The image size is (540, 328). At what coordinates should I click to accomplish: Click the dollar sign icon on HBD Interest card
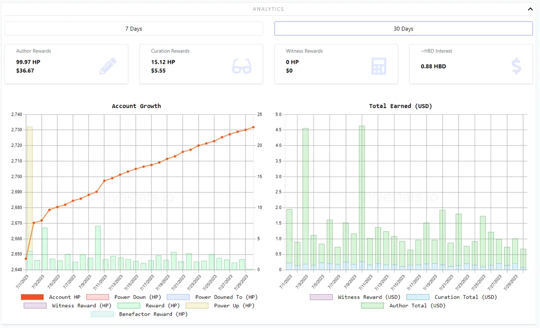[516, 65]
